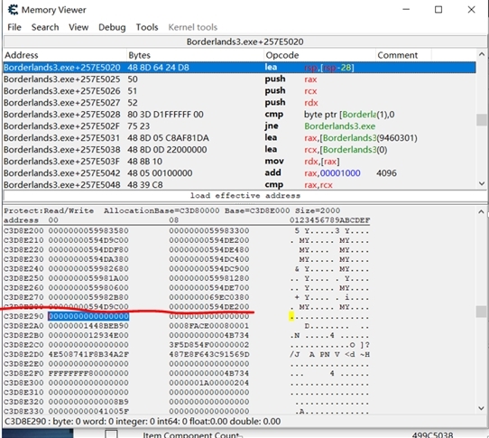
Task: Click hex dump scrollbar up arrow
Action: coord(482,212)
